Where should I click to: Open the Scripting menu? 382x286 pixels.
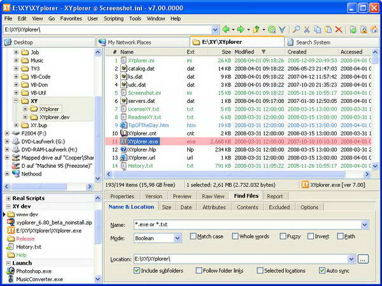pyautogui.click(x=114, y=18)
